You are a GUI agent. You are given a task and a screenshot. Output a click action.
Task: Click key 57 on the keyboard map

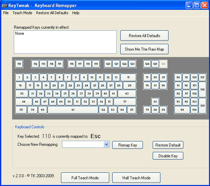tap(125, 102)
